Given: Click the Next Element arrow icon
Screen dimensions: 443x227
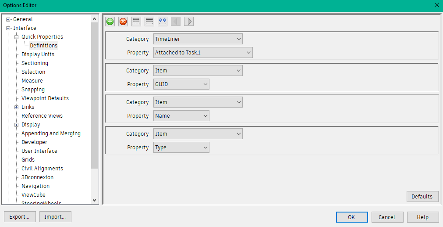Looking at the screenshot, I should click(x=189, y=22).
